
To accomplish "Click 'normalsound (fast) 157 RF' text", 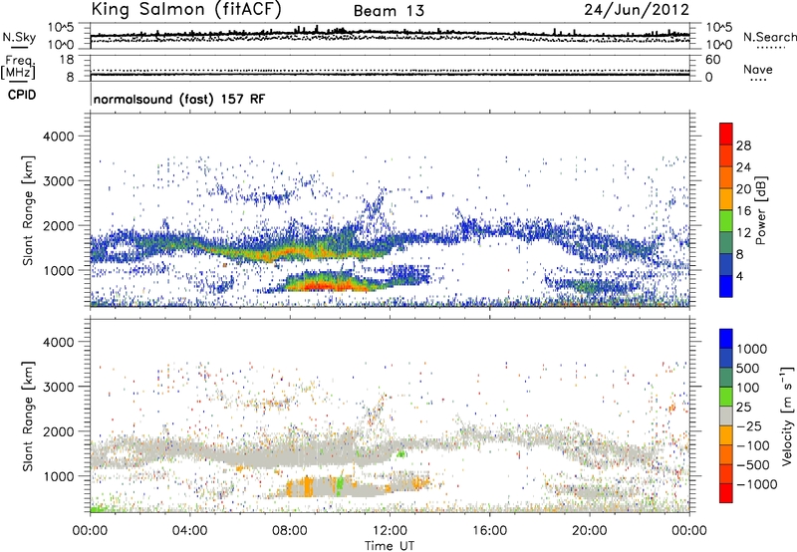I will click(179, 99).
